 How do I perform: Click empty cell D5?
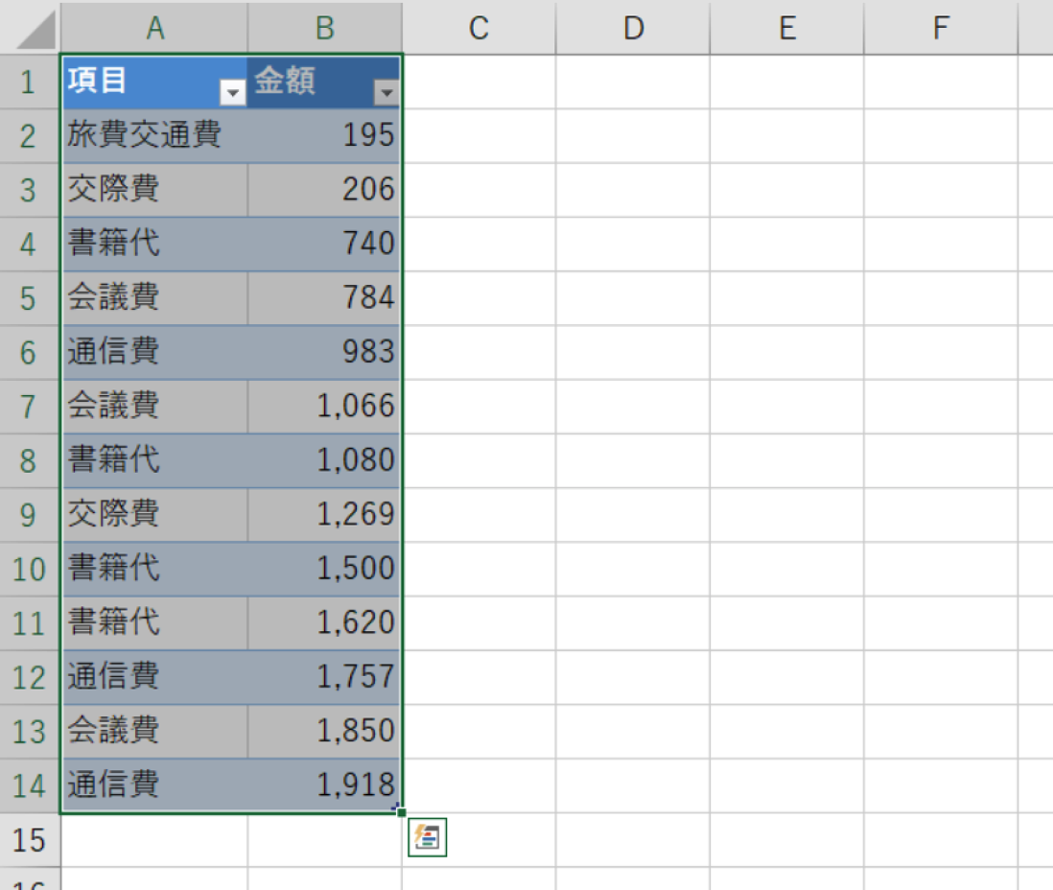click(x=633, y=299)
